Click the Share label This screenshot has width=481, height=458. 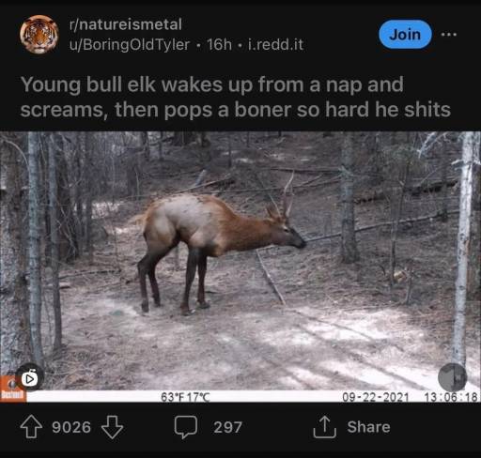(368, 427)
